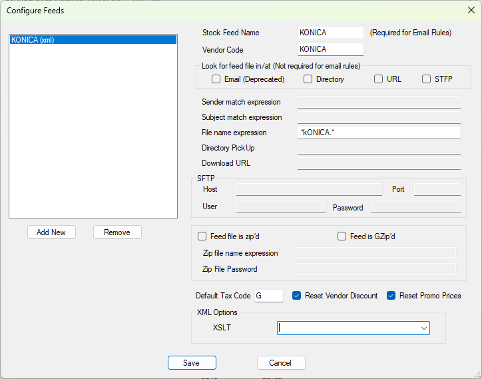Click inside the XSLT combo box text area
This screenshot has height=379, width=482.
coord(348,328)
